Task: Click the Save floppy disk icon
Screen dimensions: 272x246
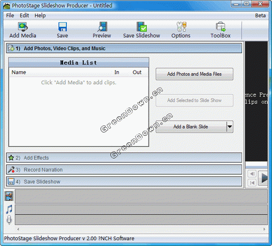Action: 63,27
